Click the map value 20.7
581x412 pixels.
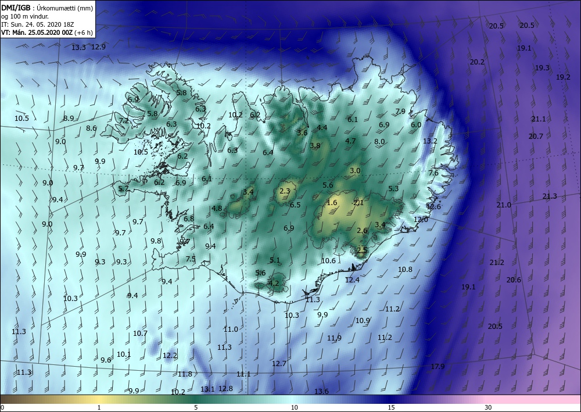536,137
